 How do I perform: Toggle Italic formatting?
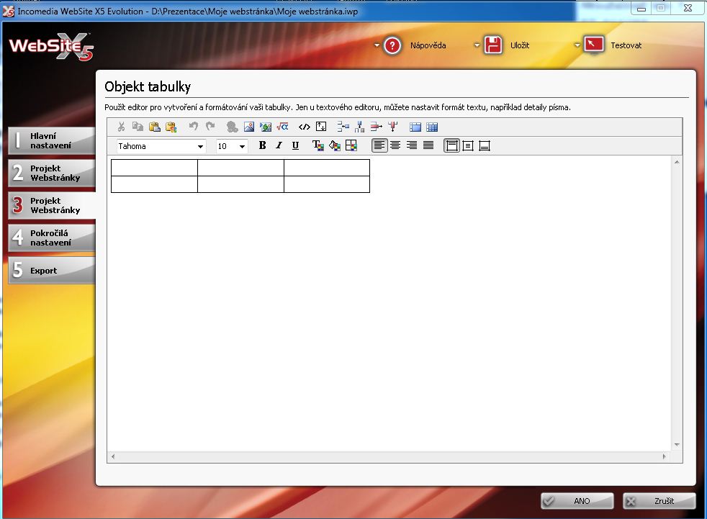coord(279,145)
